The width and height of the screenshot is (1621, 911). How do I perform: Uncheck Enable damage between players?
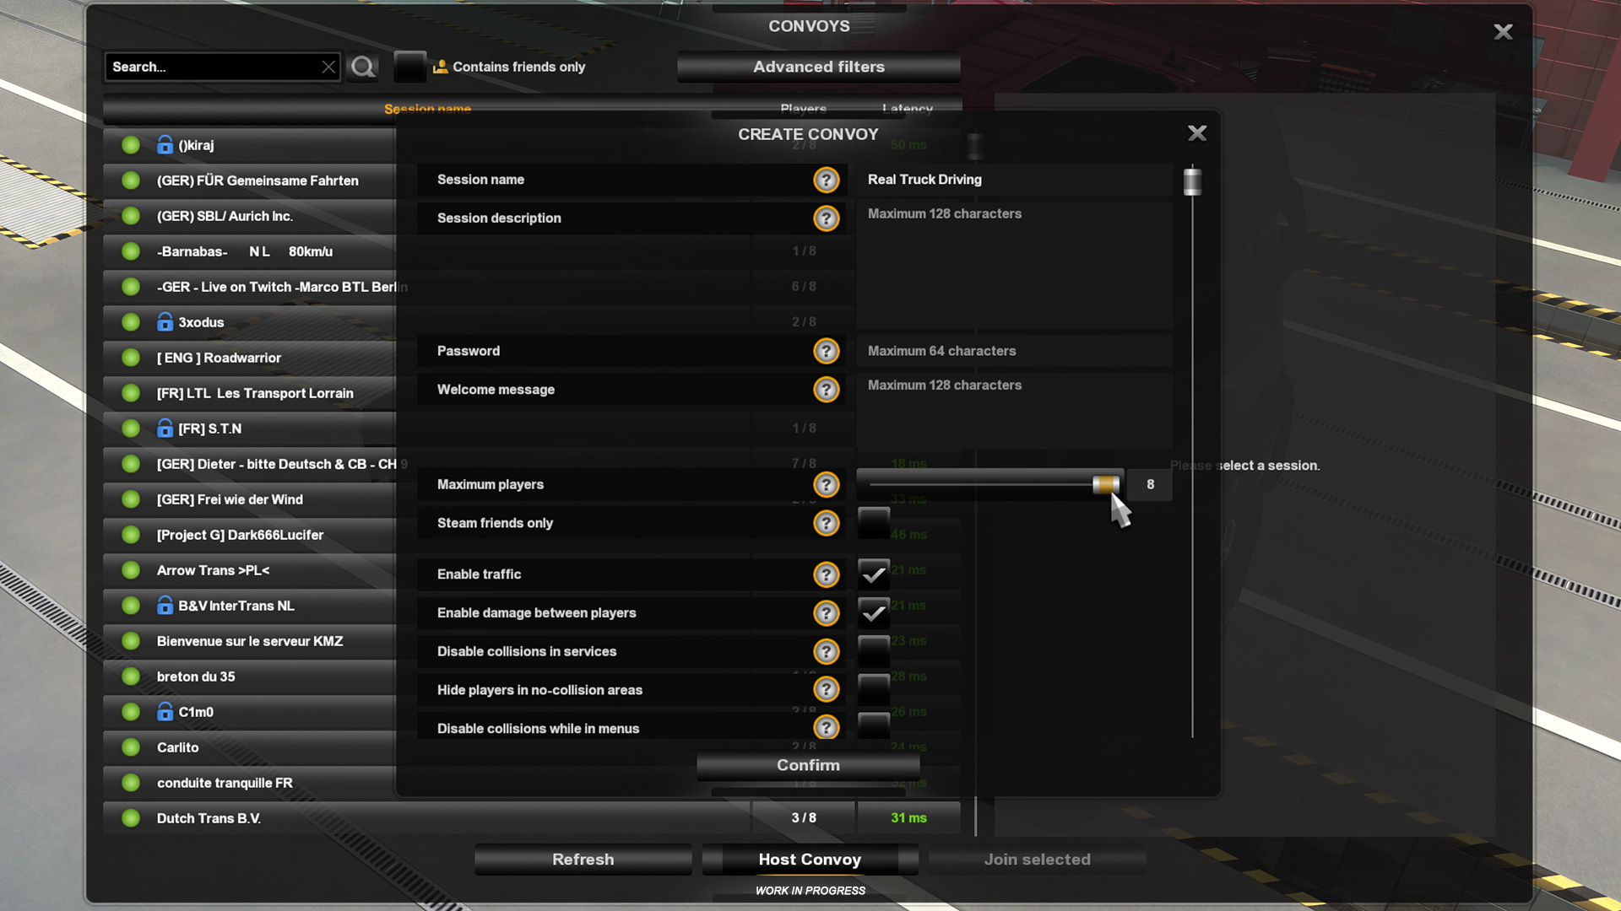pos(874,613)
